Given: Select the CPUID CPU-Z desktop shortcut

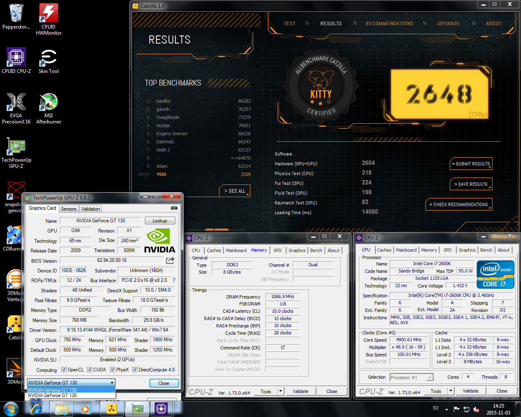Looking at the screenshot, I should [x=16, y=61].
